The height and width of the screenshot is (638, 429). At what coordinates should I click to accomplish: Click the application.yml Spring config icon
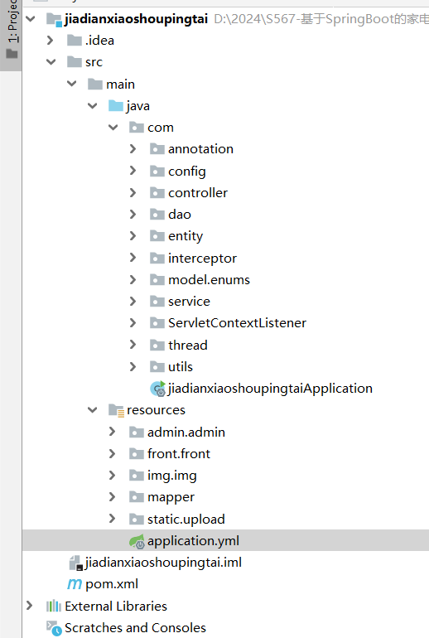pos(137,541)
